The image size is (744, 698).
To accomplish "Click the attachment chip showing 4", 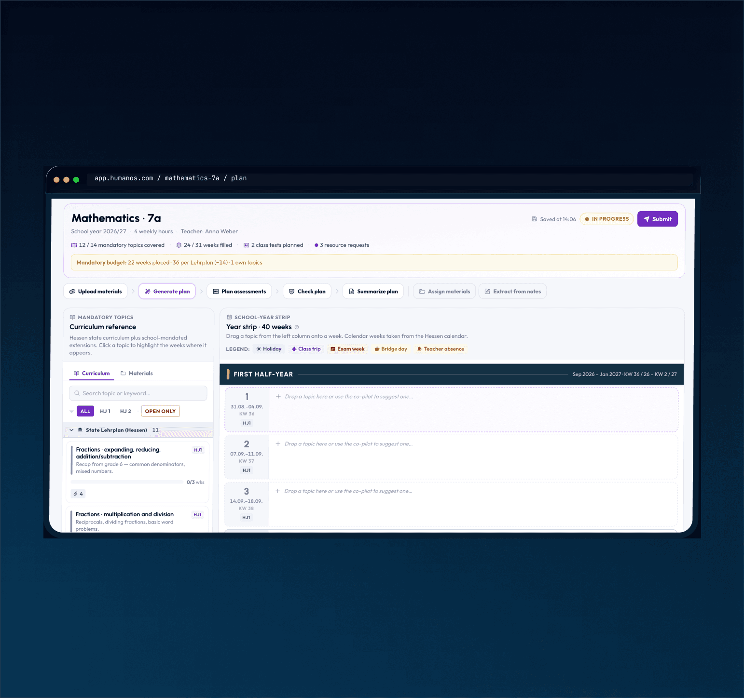I will [78, 494].
